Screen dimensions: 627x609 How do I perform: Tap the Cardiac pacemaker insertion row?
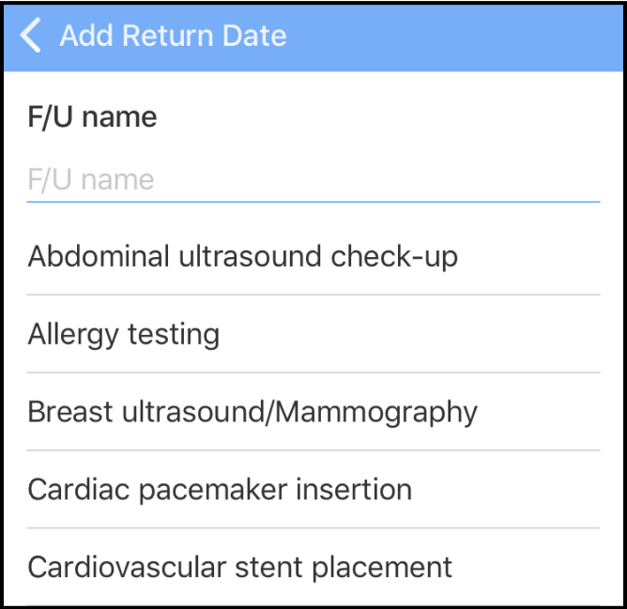click(x=313, y=489)
